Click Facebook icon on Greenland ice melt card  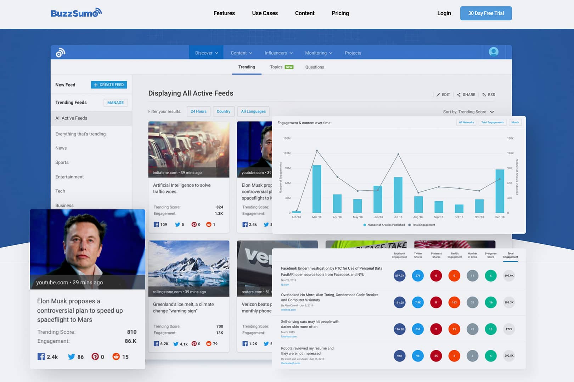(x=156, y=344)
